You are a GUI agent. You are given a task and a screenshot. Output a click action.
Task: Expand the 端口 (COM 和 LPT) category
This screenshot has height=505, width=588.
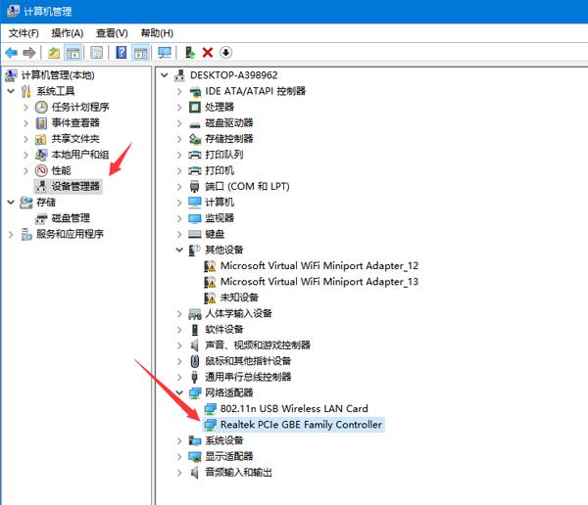coord(179,187)
